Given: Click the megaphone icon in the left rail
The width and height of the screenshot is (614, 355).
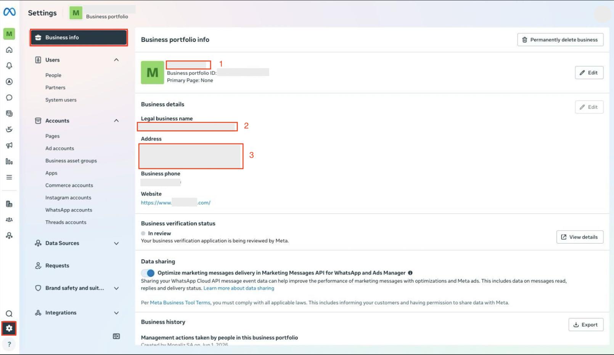Looking at the screenshot, I should tap(9, 145).
